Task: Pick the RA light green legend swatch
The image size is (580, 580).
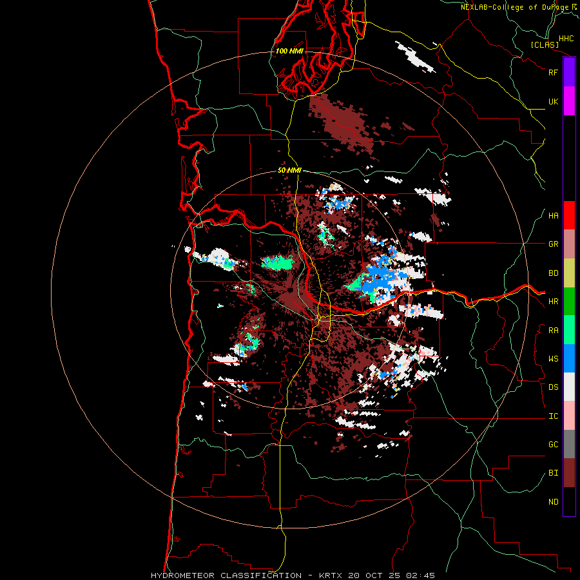Action: (x=569, y=330)
